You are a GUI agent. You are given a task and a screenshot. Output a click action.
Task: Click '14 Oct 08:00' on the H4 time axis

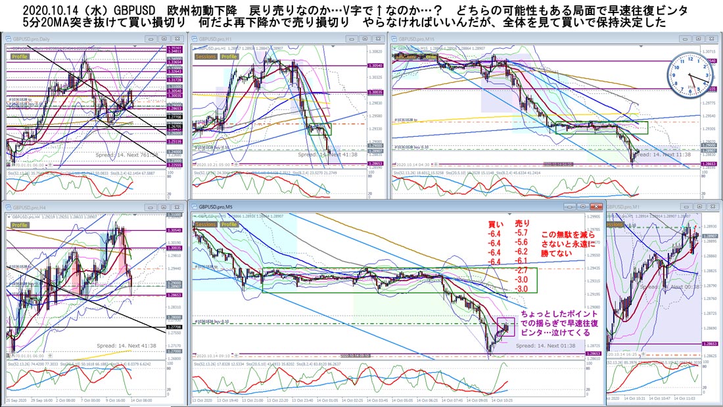point(141,400)
